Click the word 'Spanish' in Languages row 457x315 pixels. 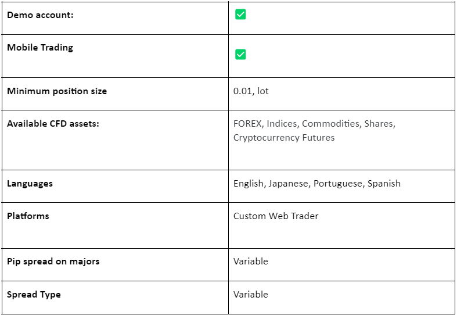tap(384, 184)
